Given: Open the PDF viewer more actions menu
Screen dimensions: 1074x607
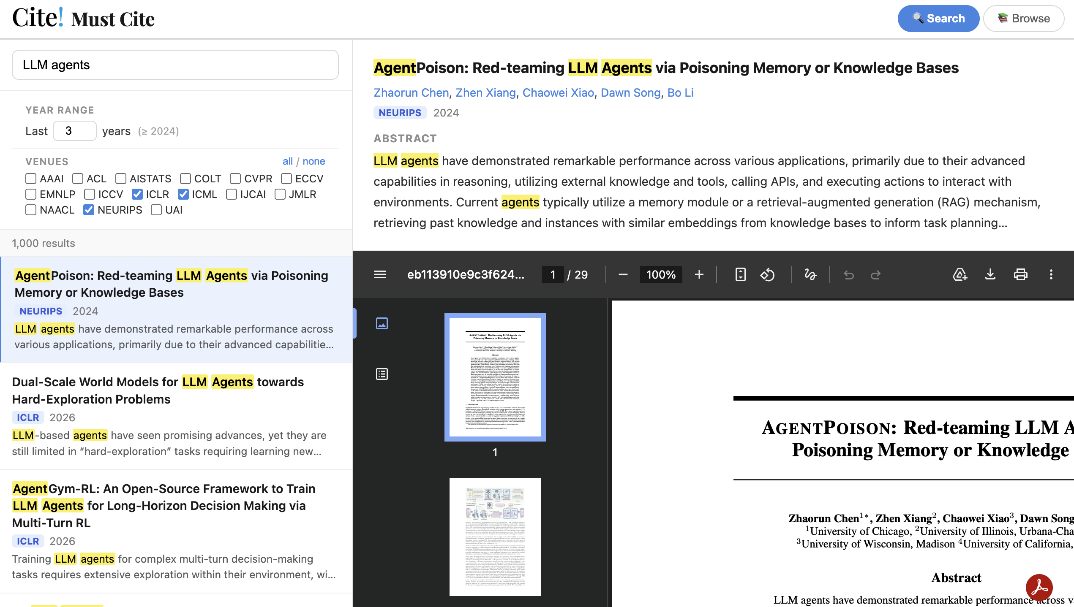Looking at the screenshot, I should point(1051,275).
